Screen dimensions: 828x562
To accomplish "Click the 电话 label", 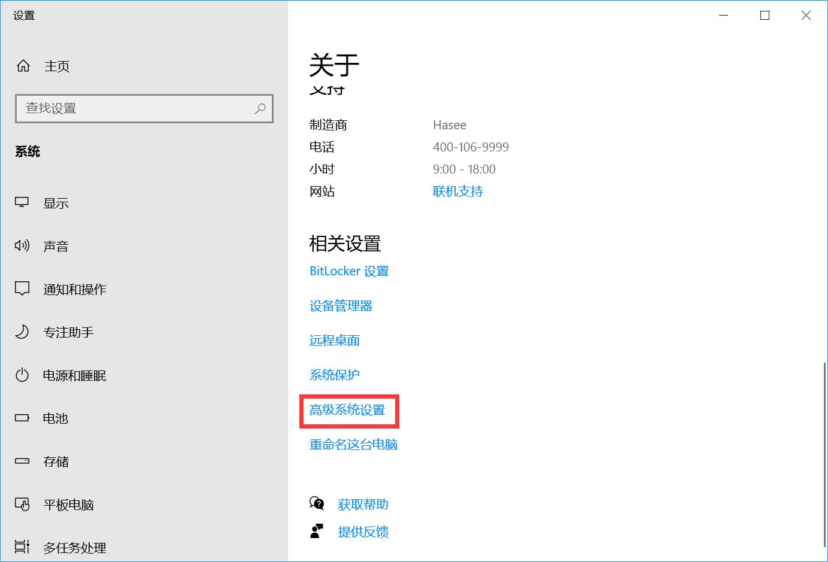I will click(322, 147).
